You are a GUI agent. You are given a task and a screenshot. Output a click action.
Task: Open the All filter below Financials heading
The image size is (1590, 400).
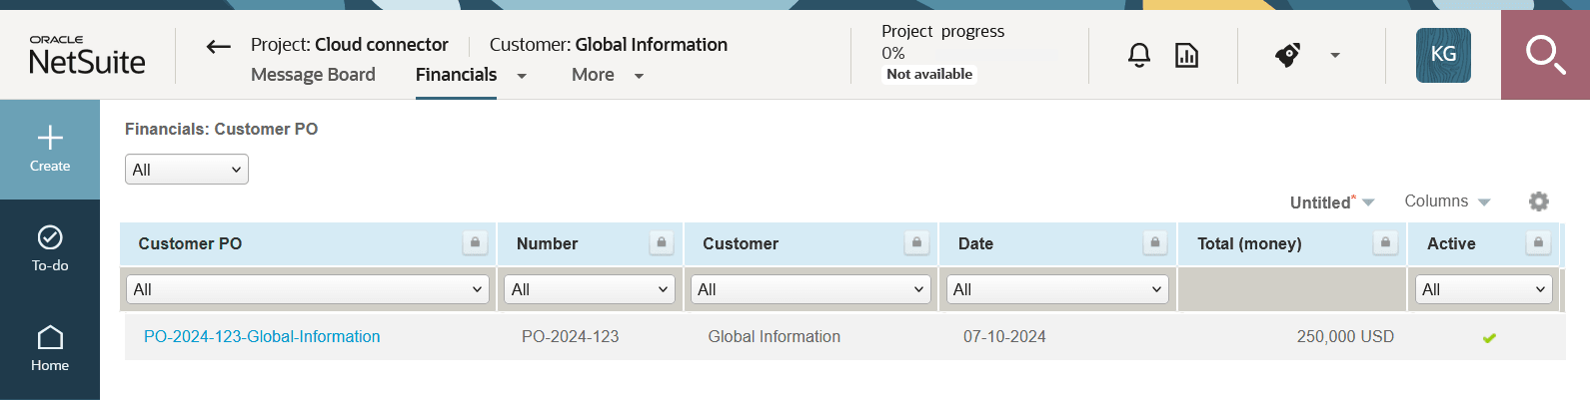[x=187, y=170]
